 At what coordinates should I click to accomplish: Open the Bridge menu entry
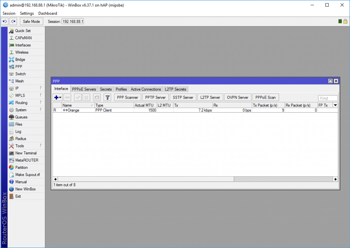pos(20,59)
